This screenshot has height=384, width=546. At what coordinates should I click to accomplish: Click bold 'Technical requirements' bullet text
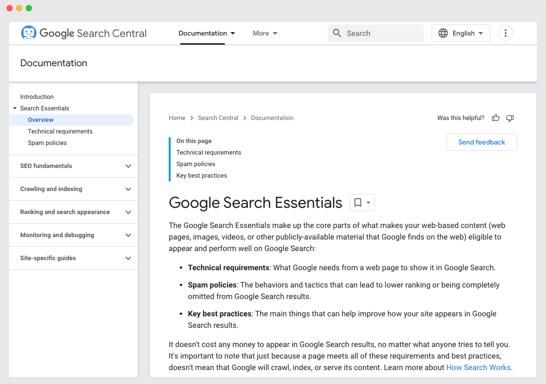pos(228,267)
